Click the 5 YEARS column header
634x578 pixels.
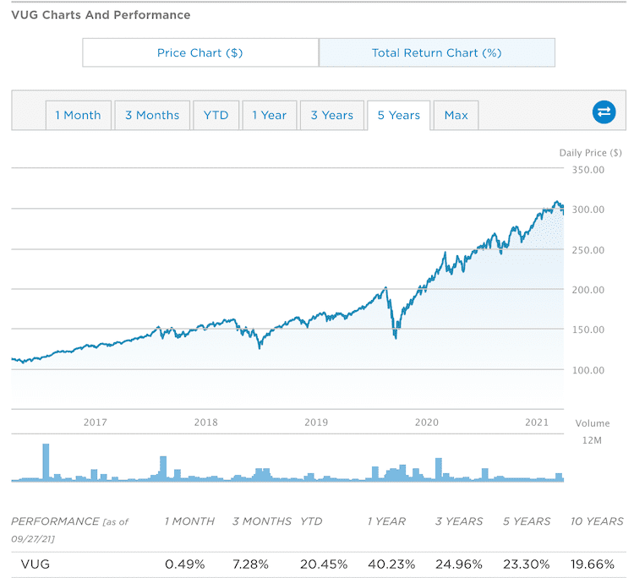point(527,521)
